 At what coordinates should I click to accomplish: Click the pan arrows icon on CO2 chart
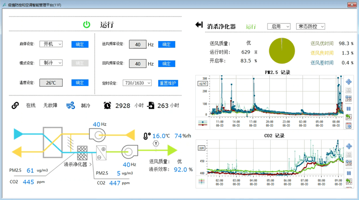point(348,146)
